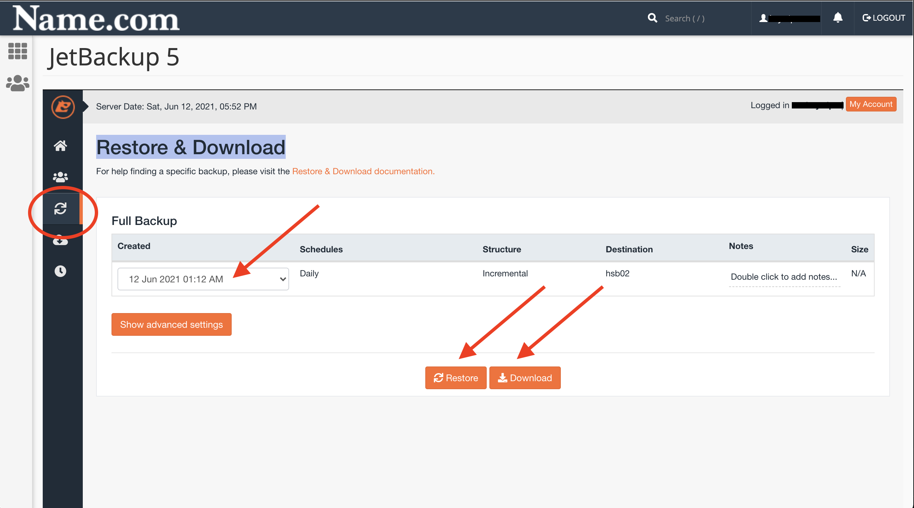The height and width of the screenshot is (508, 914).
Task: Open the user manager group icon in gray sidebar
Action: (17, 83)
